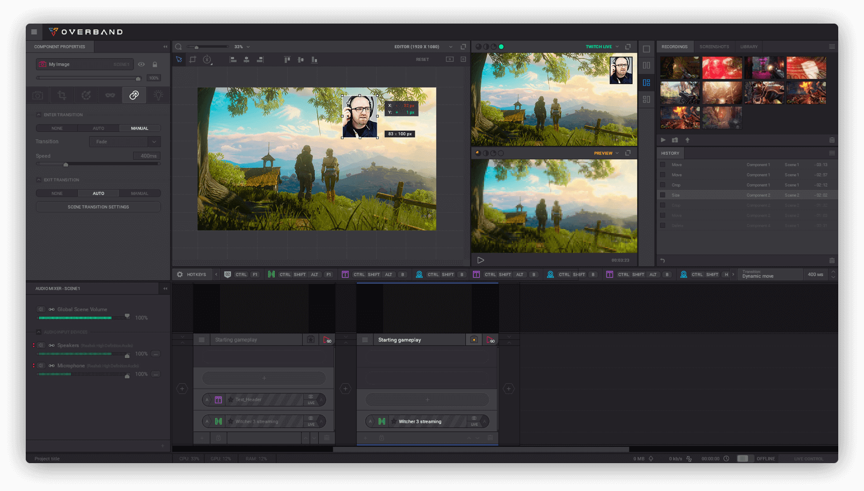Open the lightbulb effects properties tab
Image resolution: width=864 pixels, height=491 pixels.
click(x=158, y=95)
